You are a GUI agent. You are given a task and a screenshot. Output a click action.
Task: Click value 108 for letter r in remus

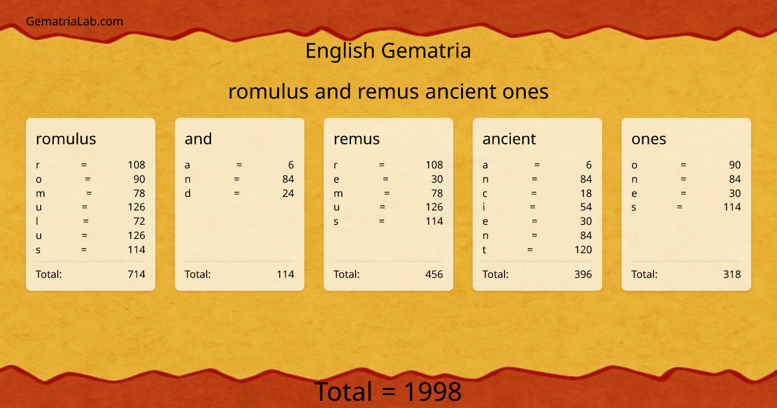(434, 164)
